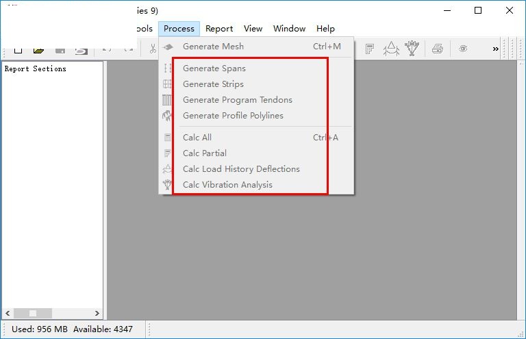
Task: Select Generate Spans menu entry
Action: 256,68
